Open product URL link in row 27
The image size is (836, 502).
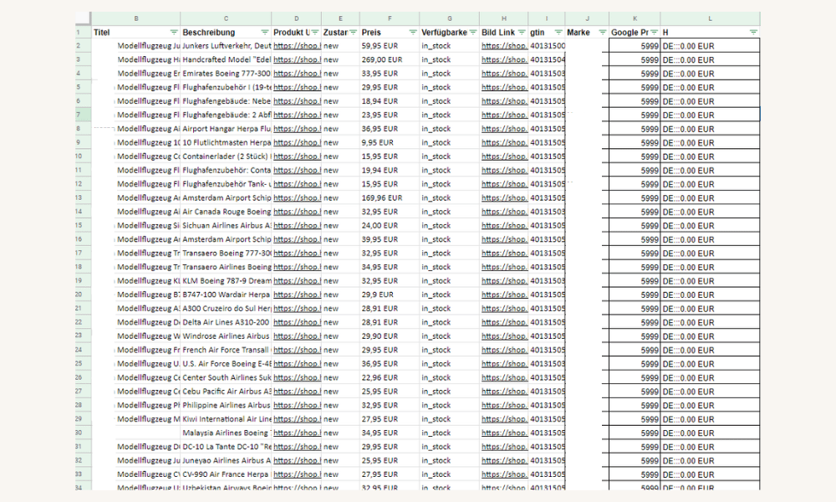pyautogui.click(x=297, y=392)
